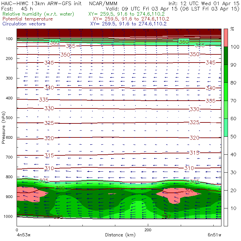Click the right-hand '325' isentrope label
The image size is (241, 241).
[x=194, y=122]
